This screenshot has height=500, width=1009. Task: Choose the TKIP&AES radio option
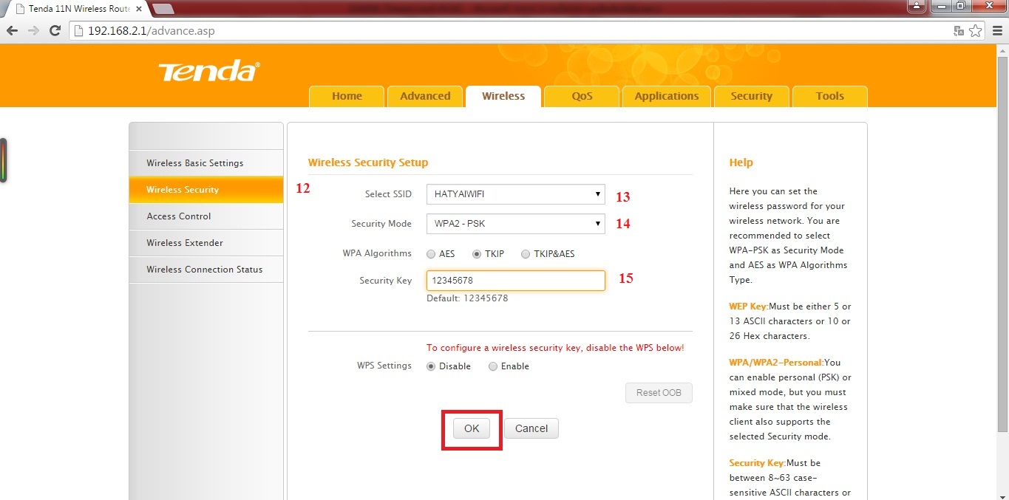coord(526,254)
